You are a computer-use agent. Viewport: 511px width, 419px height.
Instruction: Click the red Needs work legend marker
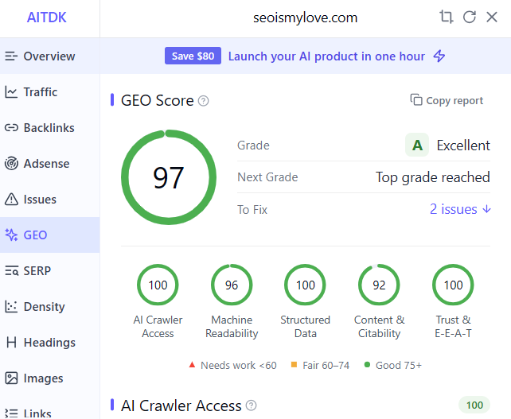coord(192,365)
